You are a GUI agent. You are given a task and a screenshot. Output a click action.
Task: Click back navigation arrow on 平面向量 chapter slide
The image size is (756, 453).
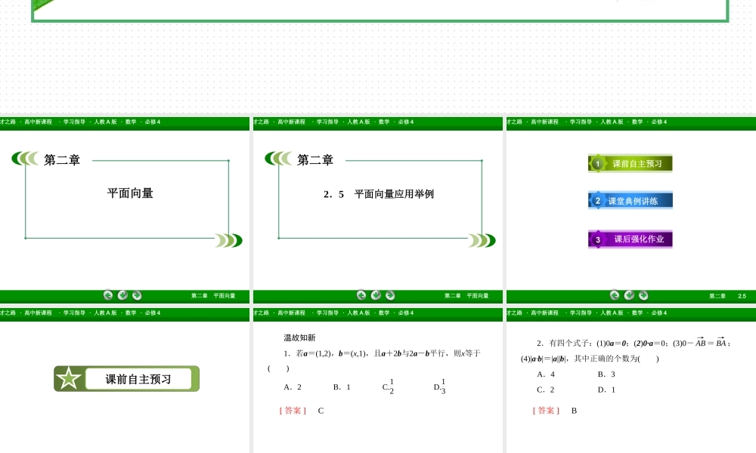(108, 295)
